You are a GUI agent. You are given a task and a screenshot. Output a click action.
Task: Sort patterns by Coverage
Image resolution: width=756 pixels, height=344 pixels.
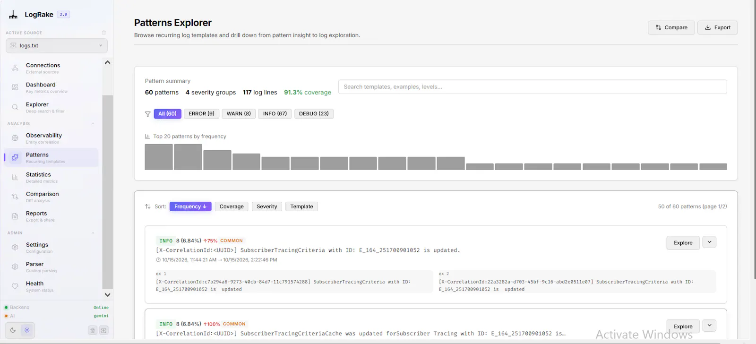(232, 206)
